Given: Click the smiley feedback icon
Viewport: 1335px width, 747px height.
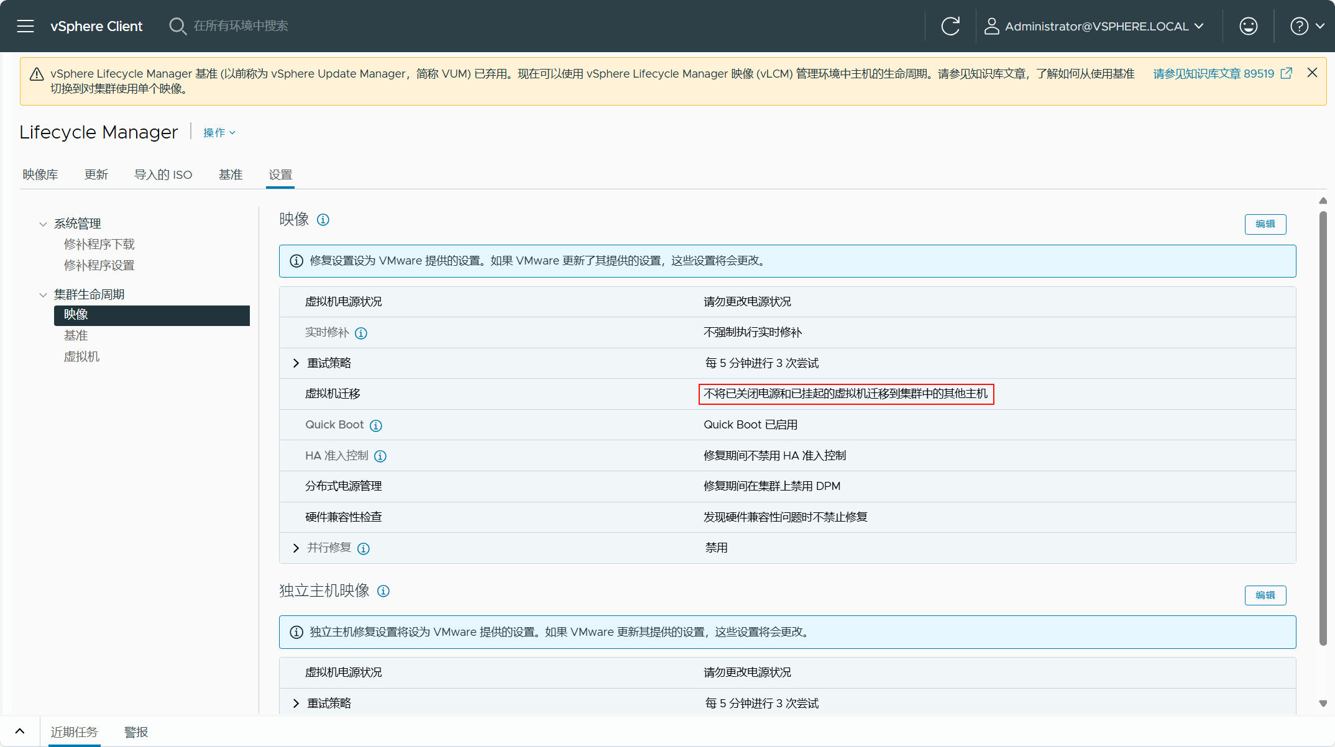Looking at the screenshot, I should 1248,26.
